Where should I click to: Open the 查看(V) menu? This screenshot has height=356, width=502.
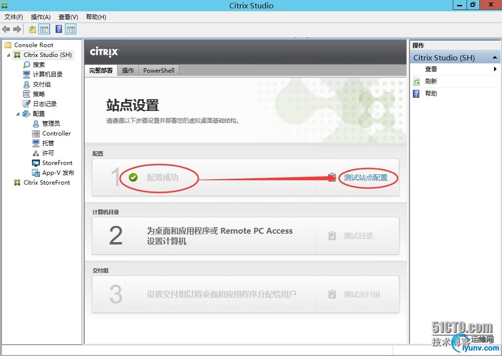pyautogui.click(x=68, y=17)
